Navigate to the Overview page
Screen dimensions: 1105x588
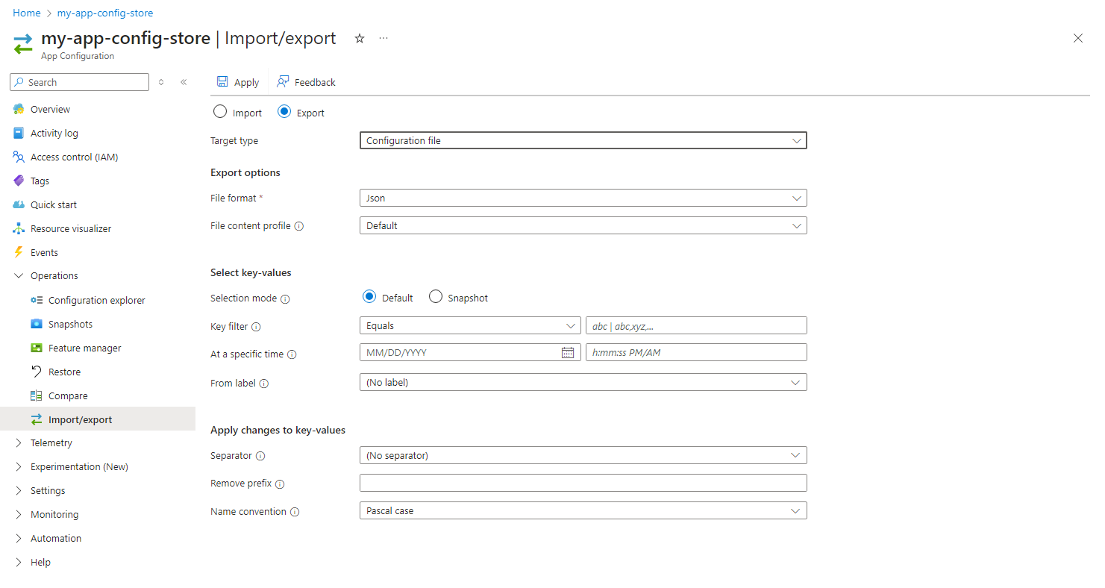[50, 109]
